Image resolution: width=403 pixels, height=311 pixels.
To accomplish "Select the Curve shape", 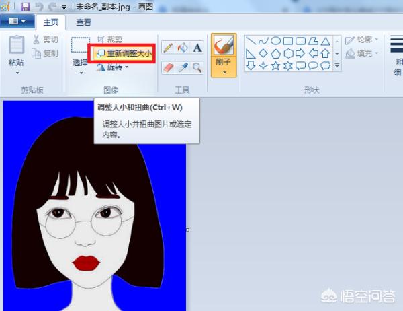I will [263, 41].
